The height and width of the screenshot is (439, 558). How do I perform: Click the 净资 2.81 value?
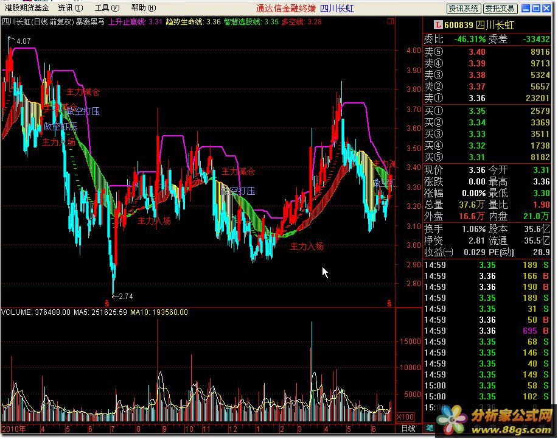pos(476,241)
